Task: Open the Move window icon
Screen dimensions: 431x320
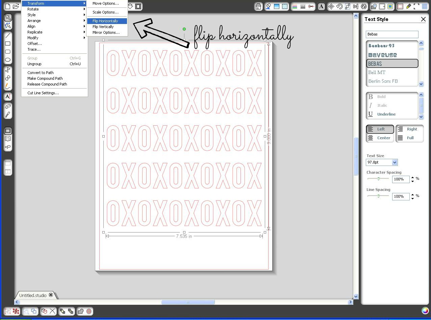Action: click(331, 6)
